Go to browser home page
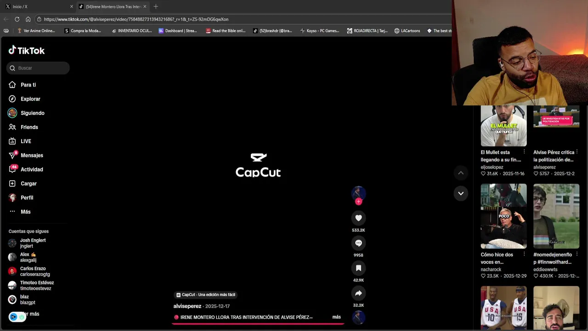 28,19
